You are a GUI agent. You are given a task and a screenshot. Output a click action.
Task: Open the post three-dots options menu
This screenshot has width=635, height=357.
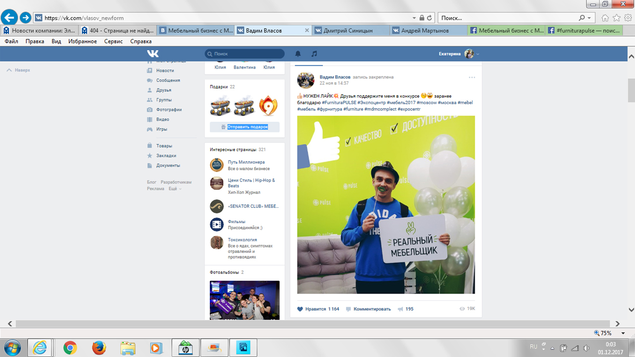[x=472, y=77]
